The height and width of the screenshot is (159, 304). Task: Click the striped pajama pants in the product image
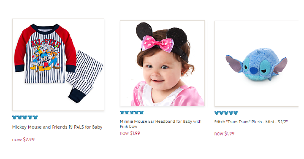[84, 76]
